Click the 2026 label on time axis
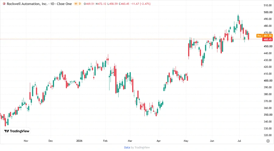This screenshot has height=151, width=274. pyautogui.click(x=79, y=141)
